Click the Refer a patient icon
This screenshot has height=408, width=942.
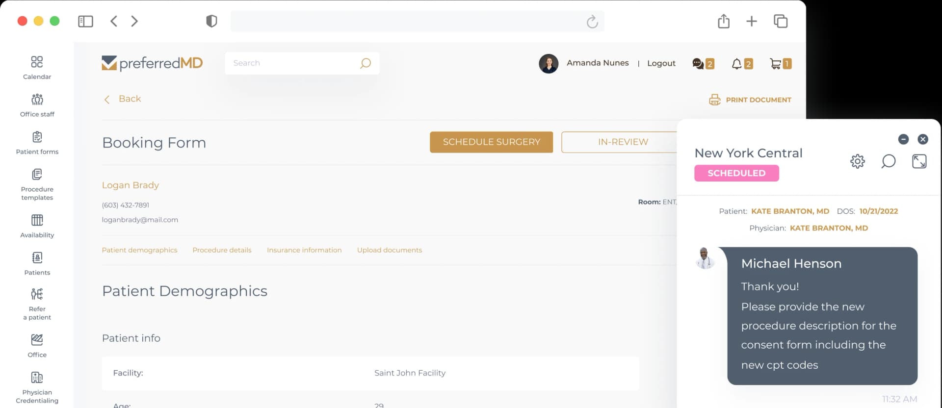[37, 294]
